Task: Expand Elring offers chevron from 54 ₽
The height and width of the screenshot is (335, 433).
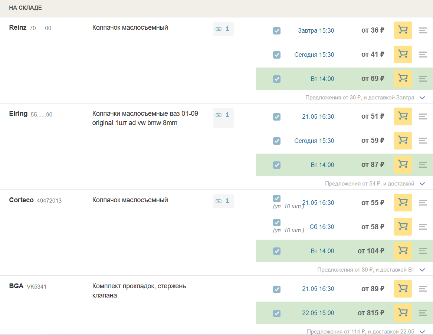Action: [422, 184]
